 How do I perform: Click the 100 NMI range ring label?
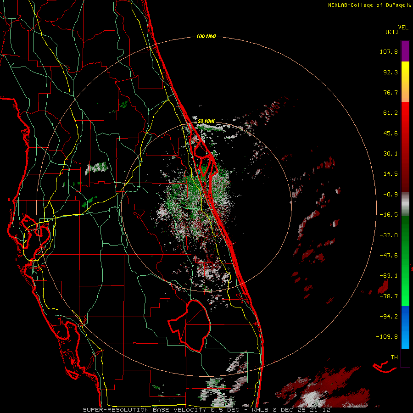pos(206,36)
